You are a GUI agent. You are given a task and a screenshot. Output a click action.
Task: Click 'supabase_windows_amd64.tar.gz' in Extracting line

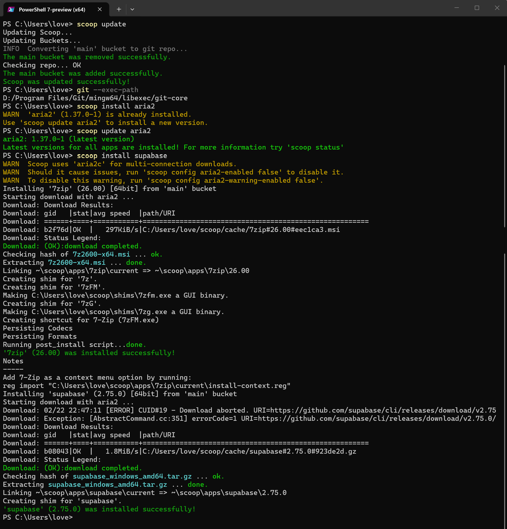[108, 484]
